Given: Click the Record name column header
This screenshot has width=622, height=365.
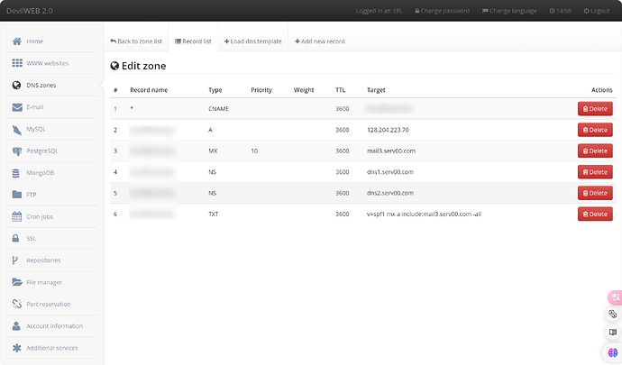Looking at the screenshot, I should (x=149, y=90).
